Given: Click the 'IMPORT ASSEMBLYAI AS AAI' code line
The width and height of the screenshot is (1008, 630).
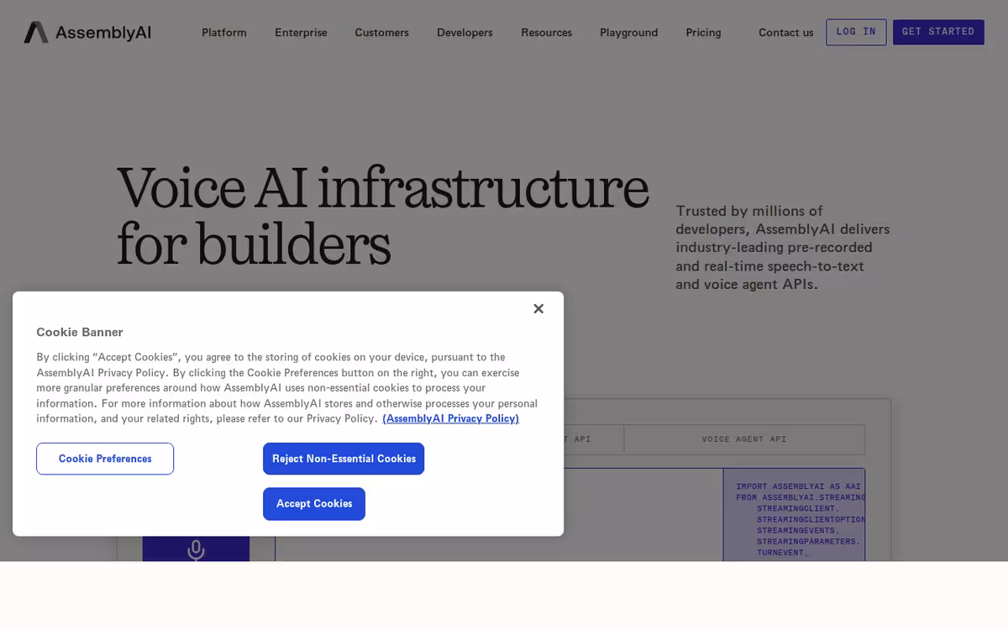Looking at the screenshot, I should [x=798, y=486].
